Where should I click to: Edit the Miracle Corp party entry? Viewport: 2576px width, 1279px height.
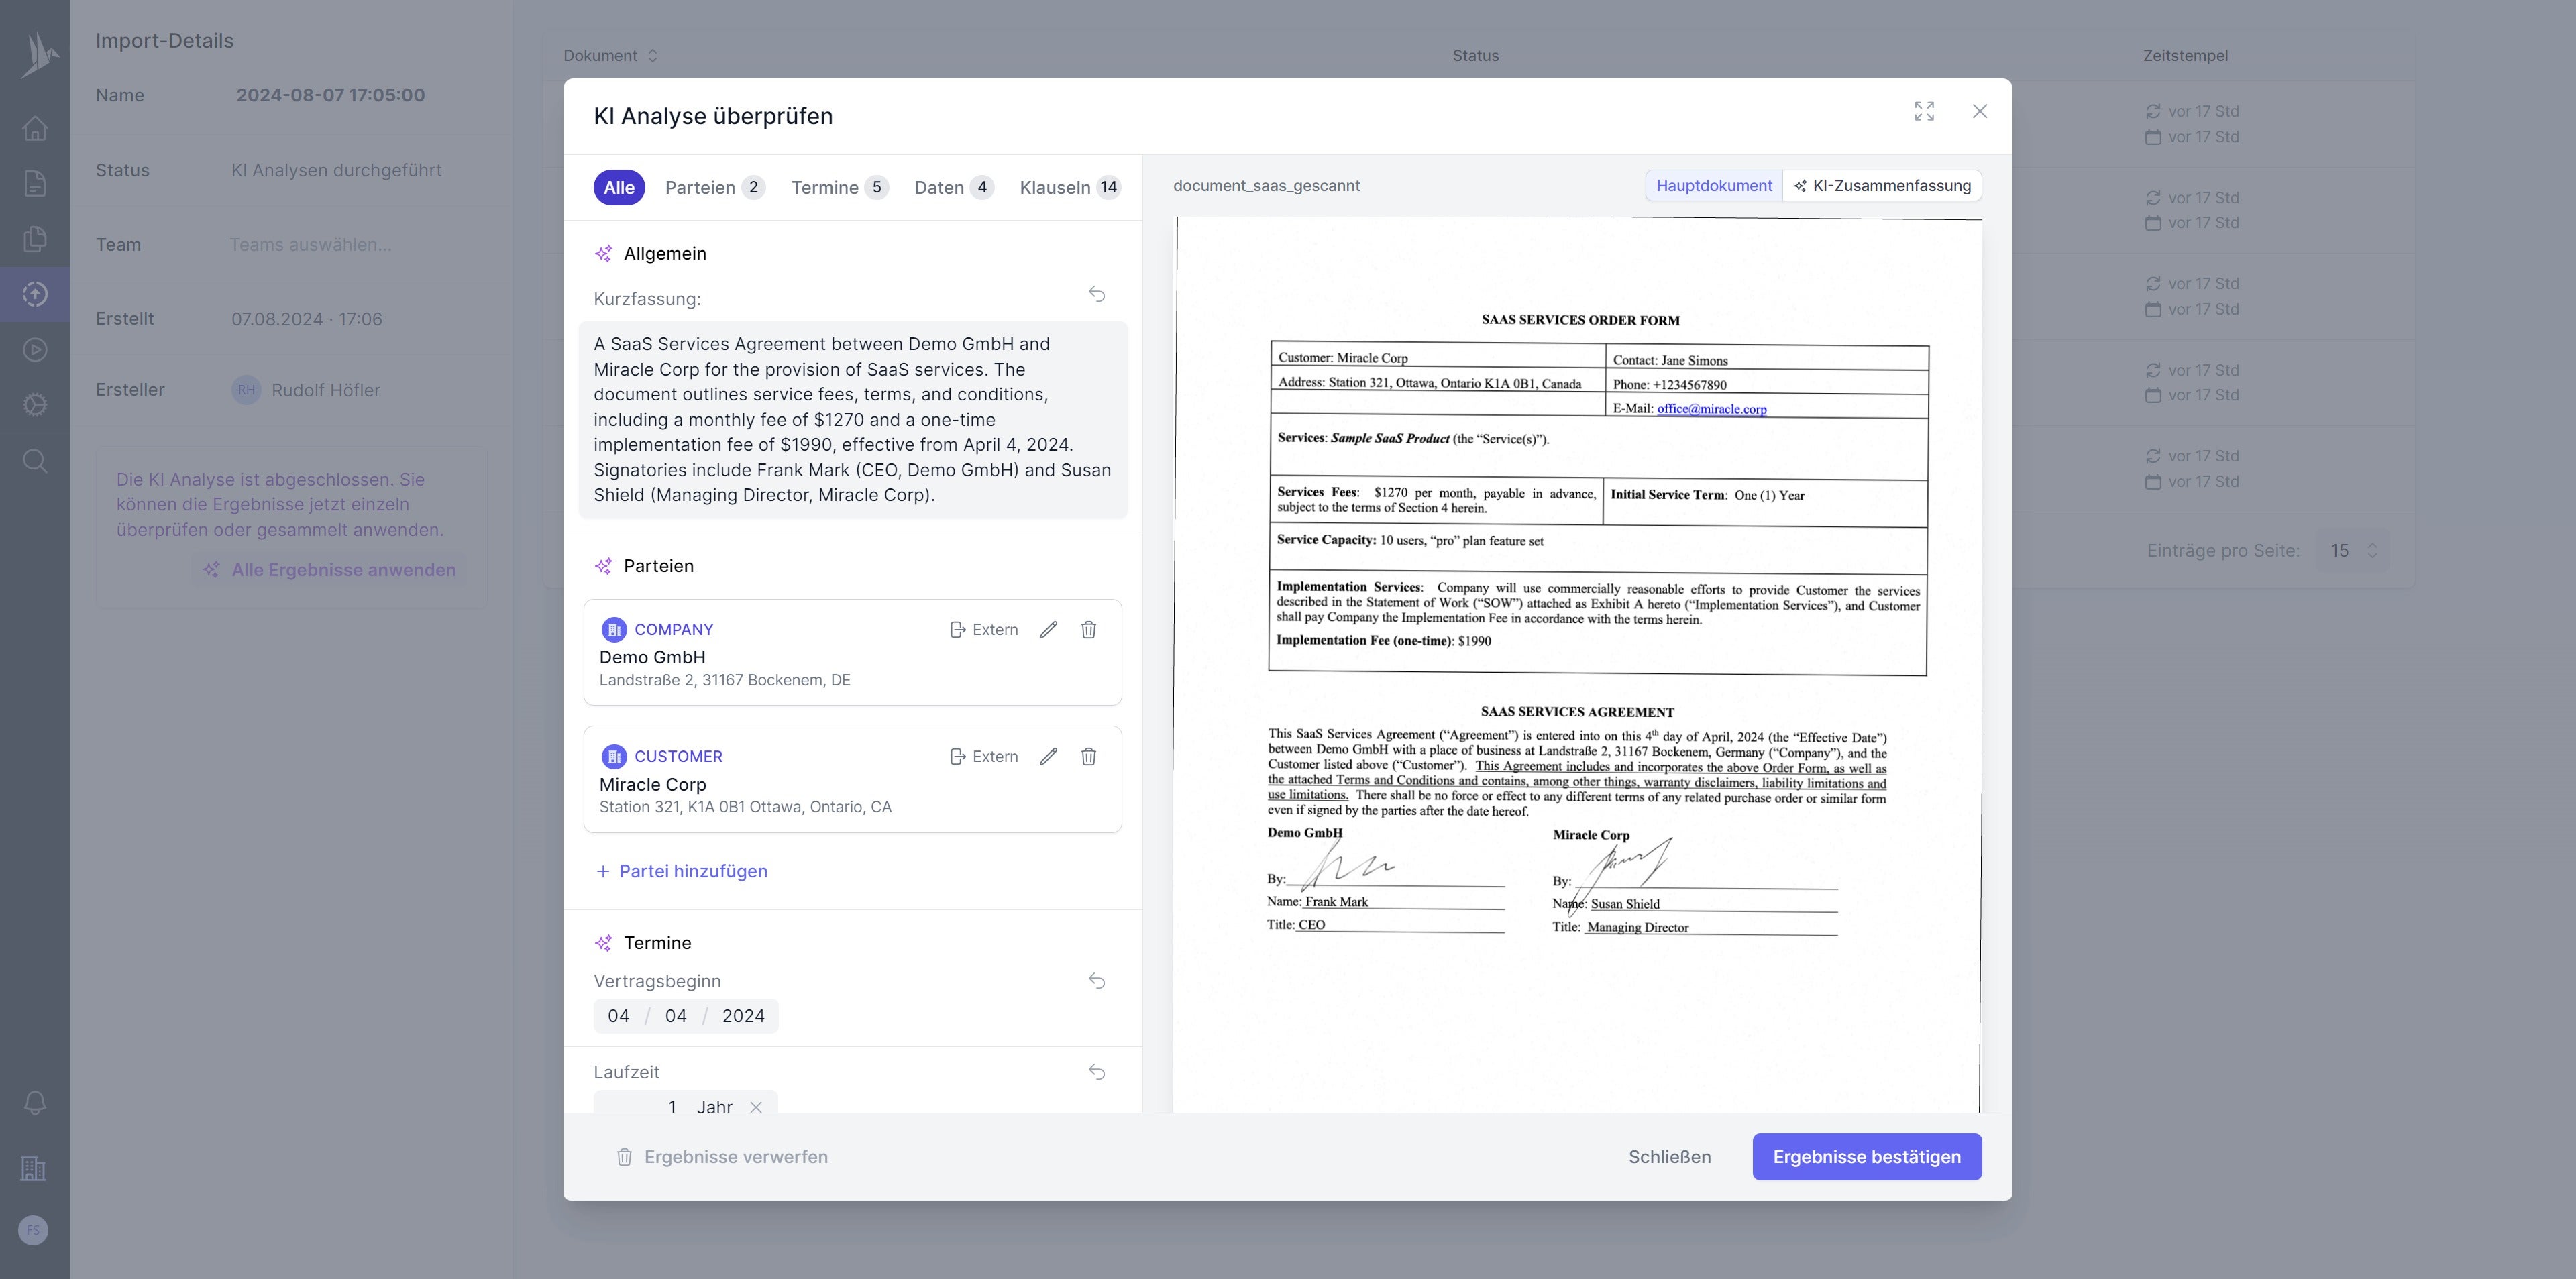(x=1048, y=757)
